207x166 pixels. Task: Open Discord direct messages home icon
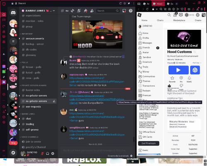click(x=13, y=13)
